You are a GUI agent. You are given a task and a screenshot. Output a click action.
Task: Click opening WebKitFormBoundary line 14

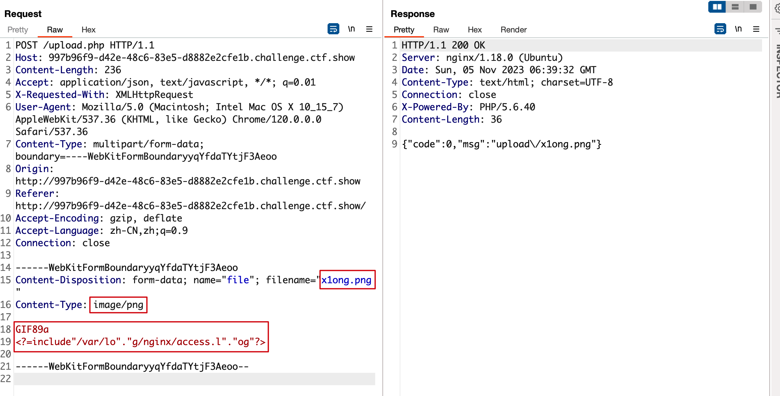(127, 268)
